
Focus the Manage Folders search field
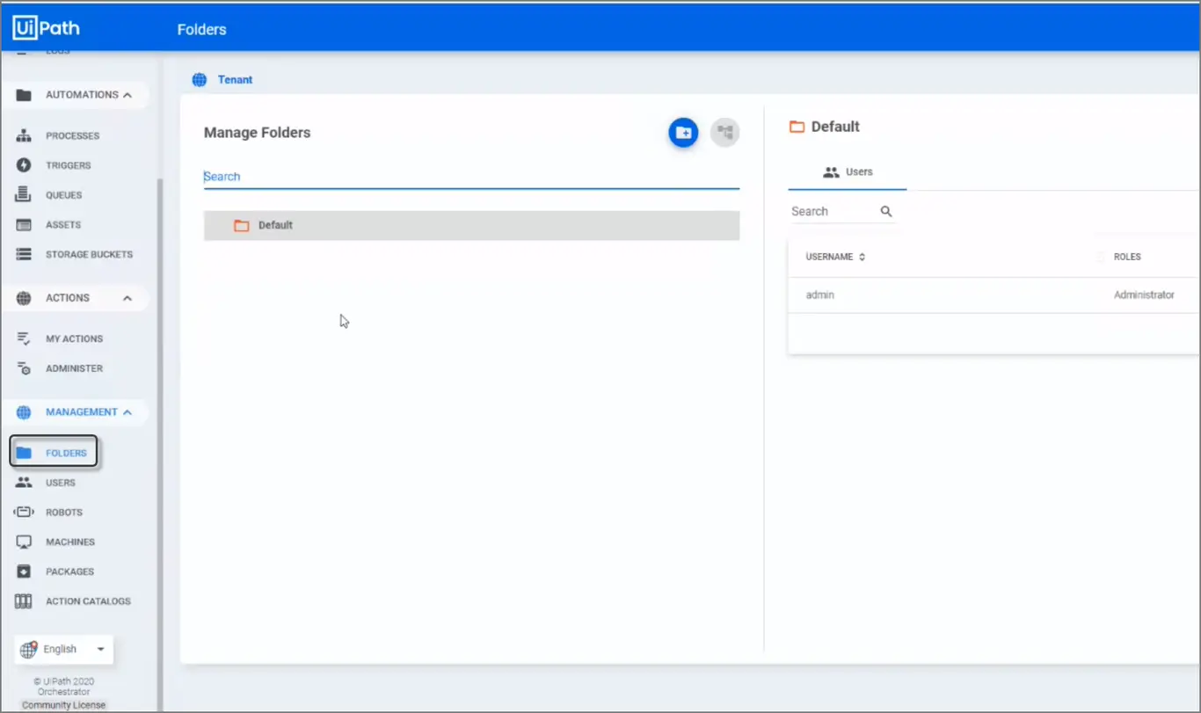[471, 177]
